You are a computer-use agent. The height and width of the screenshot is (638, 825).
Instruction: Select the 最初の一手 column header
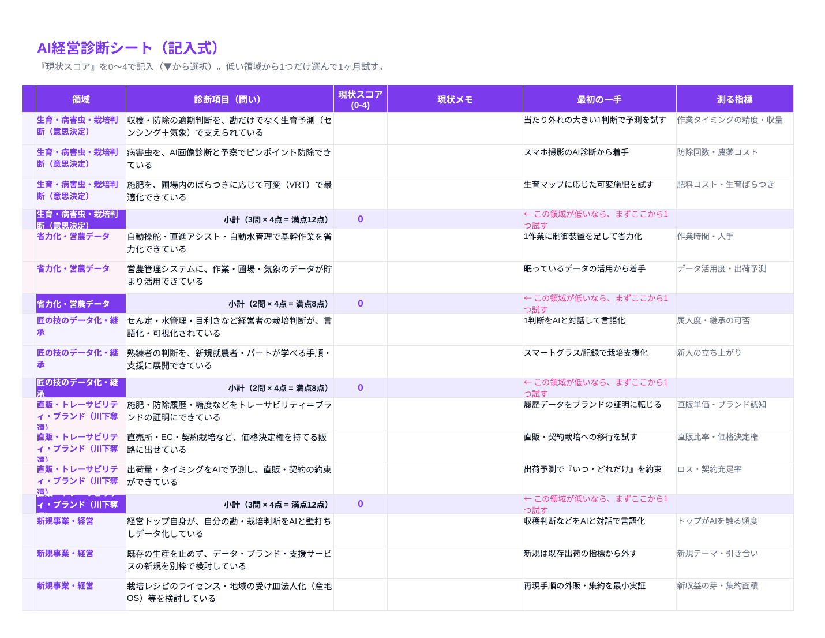coord(599,99)
